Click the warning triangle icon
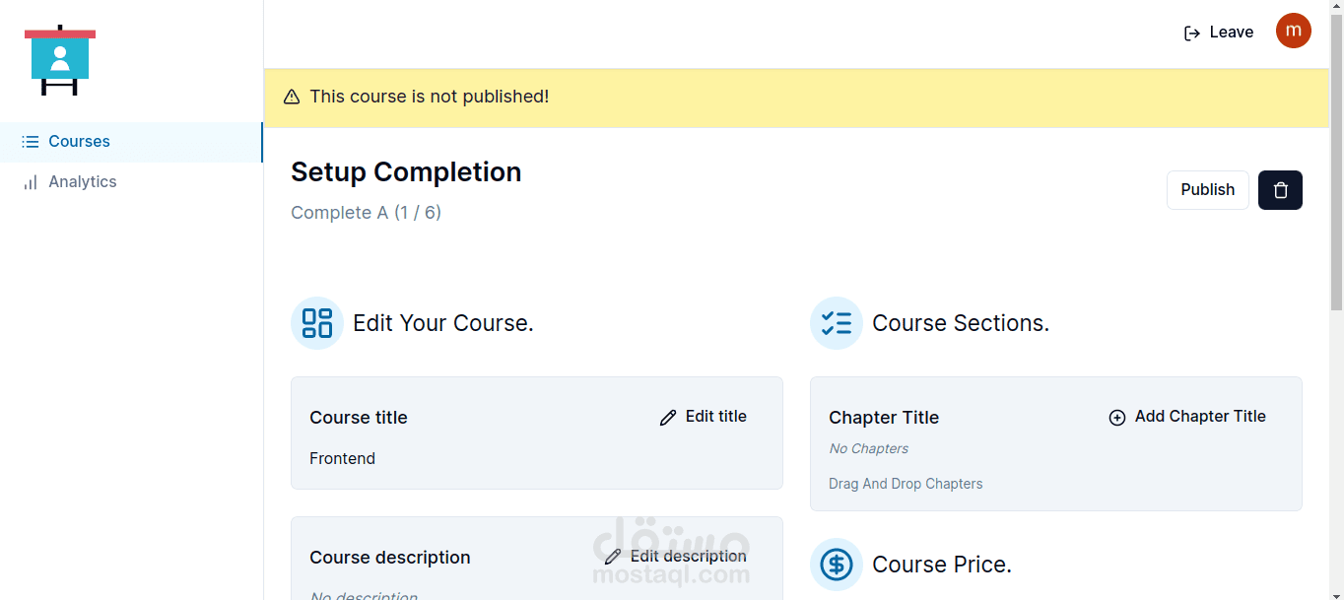 click(x=292, y=97)
